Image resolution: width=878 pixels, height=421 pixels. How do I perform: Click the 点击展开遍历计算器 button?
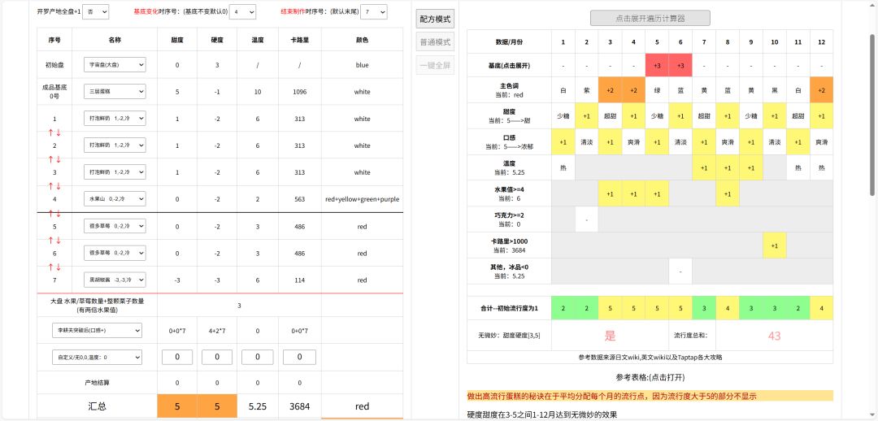(650, 18)
